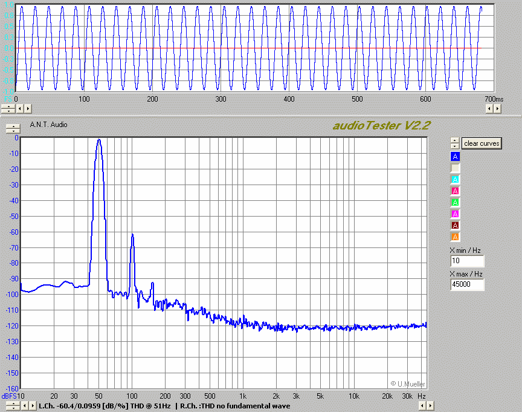Toggle the cyan curve A button
The width and height of the screenshot is (522, 412).
(x=456, y=180)
